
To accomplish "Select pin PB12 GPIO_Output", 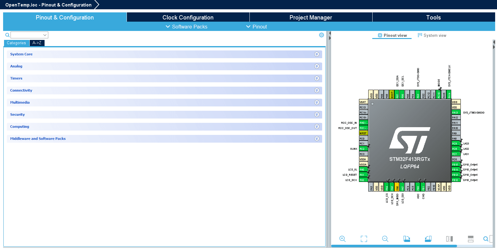I will pos(456,180).
